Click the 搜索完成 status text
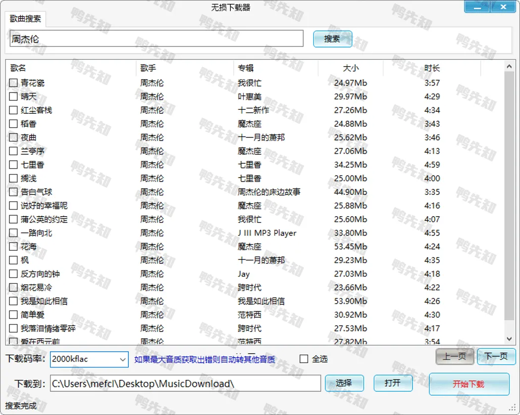 [21, 406]
